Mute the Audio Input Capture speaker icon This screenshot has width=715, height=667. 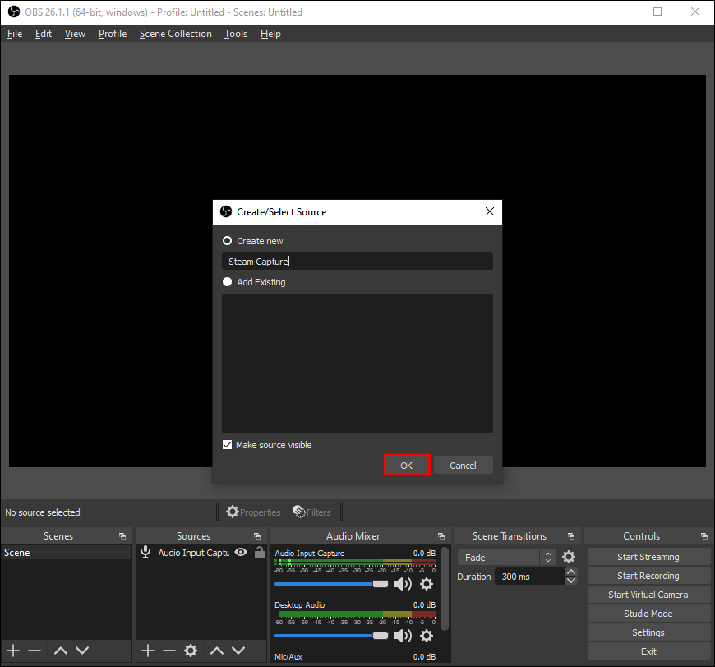(402, 584)
